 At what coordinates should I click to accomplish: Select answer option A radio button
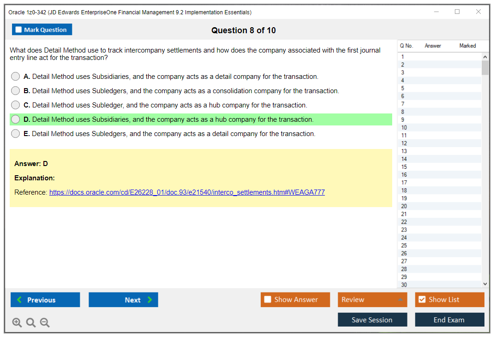pos(16,77)
